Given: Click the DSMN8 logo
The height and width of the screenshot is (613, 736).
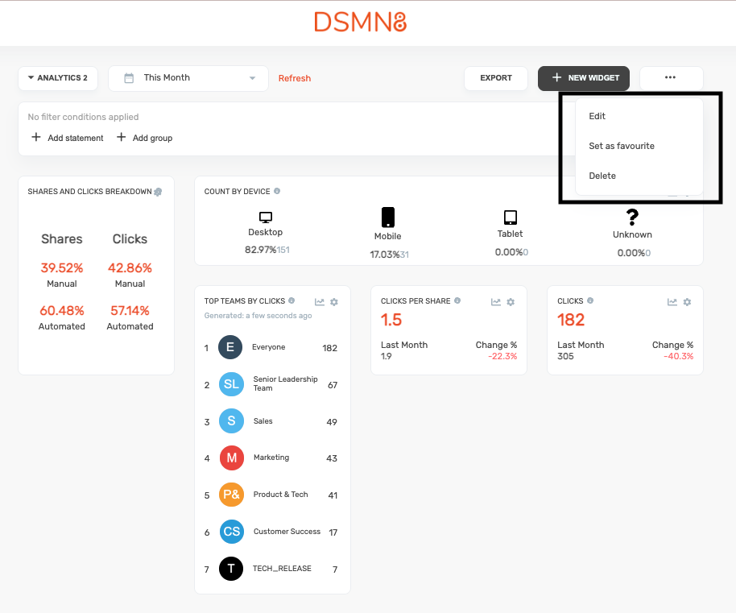Looking at the screenshot, I should click(361, 22).
